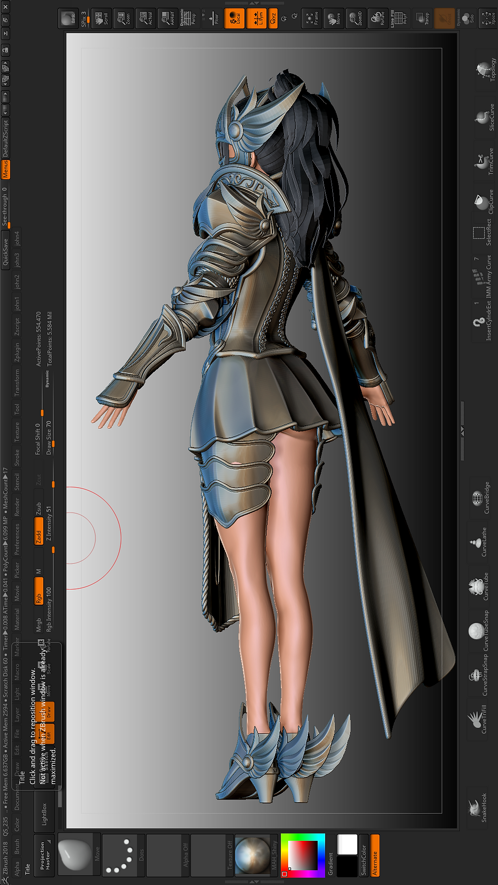Select the Scroll navigation icon
Image resolution: width=498 pixels, height=885 pixels.
point(101,19)
